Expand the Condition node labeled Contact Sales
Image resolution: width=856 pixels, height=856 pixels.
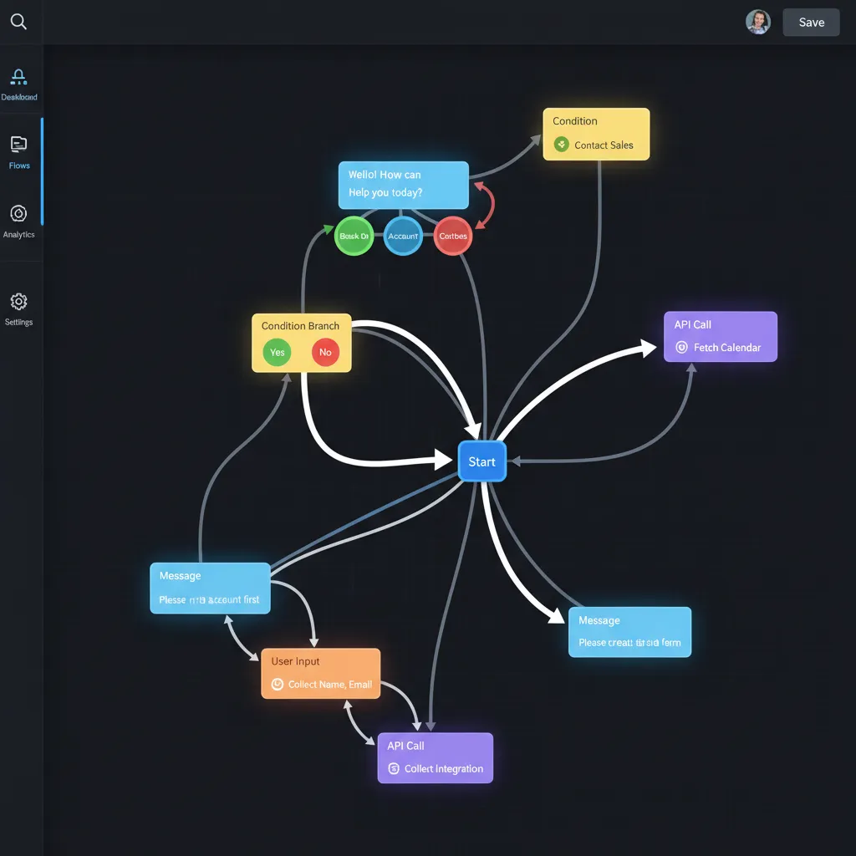click(x=596, y=134)
